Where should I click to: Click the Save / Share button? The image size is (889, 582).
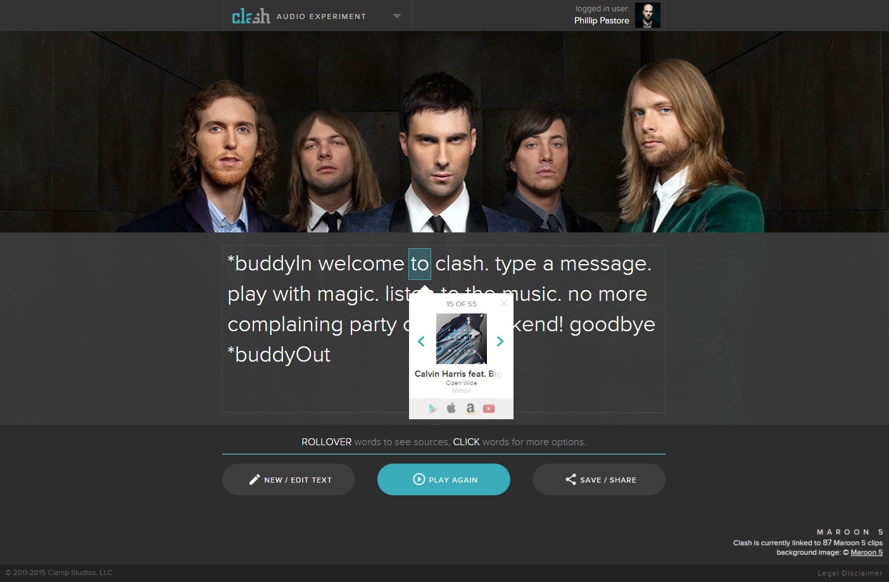click(599, 479)
